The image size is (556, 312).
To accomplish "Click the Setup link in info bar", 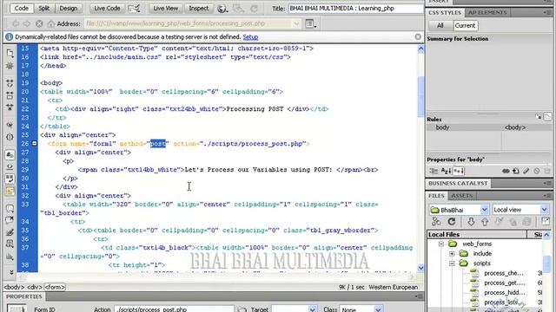I will 250,36.
